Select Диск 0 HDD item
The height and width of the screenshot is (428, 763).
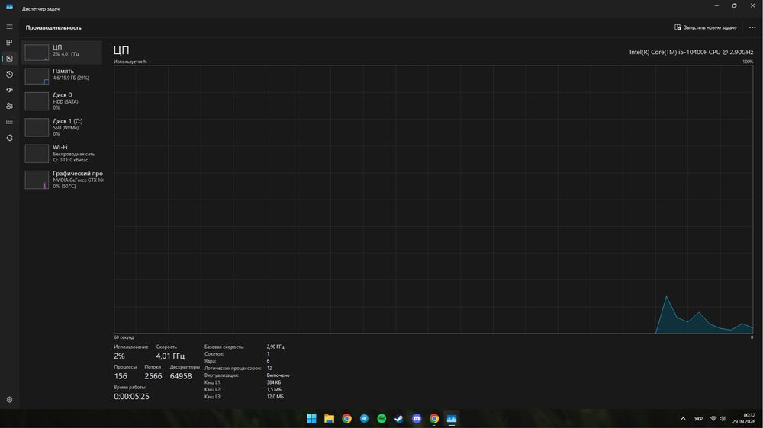(62, 101)
